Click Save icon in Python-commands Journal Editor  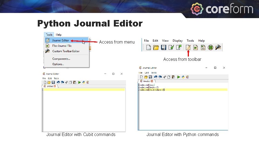(x=150, y=77)
